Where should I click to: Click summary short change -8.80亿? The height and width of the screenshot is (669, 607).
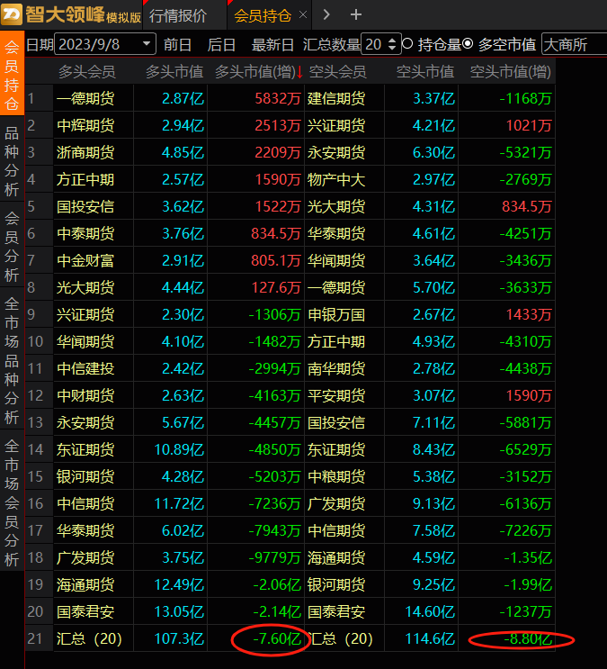pyautogui.click(x=528, y=638)
